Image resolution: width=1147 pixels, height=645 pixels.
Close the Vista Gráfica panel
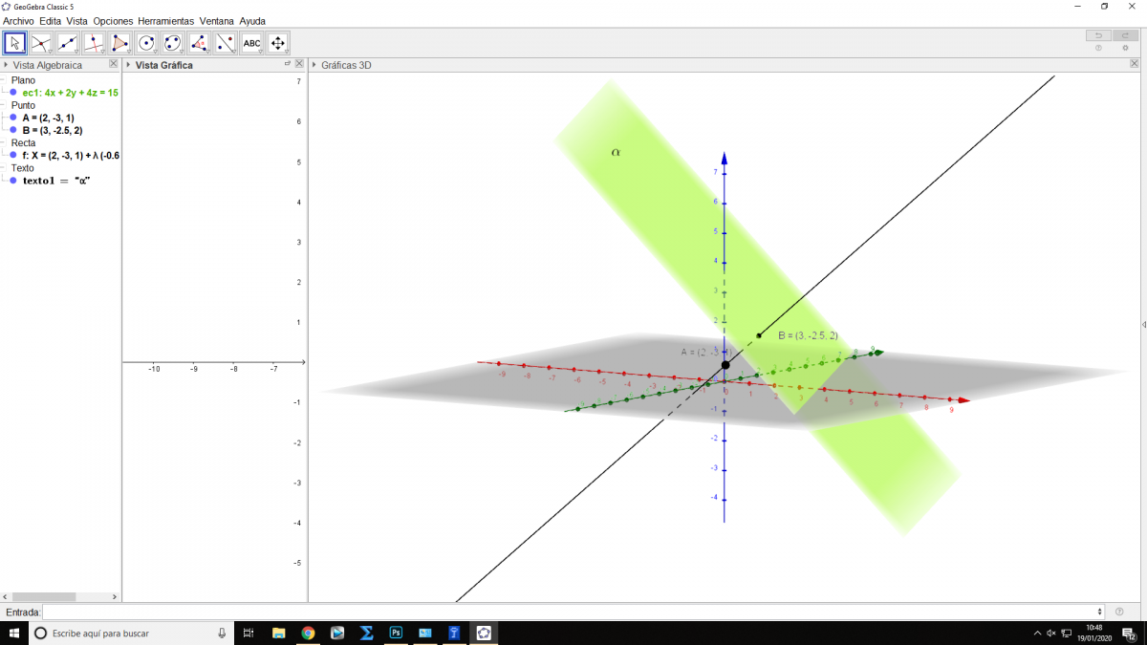coord(299,64)
